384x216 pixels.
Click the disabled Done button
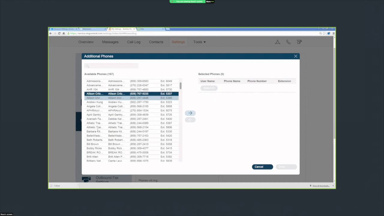point(286,167)
